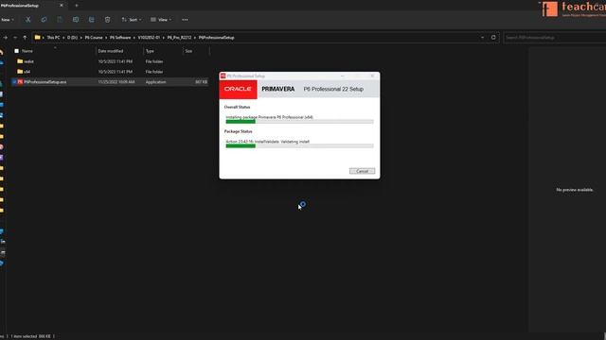Sort by the Type column header
606x340 pixels.
pyautogui.click(x=150, y=51)
